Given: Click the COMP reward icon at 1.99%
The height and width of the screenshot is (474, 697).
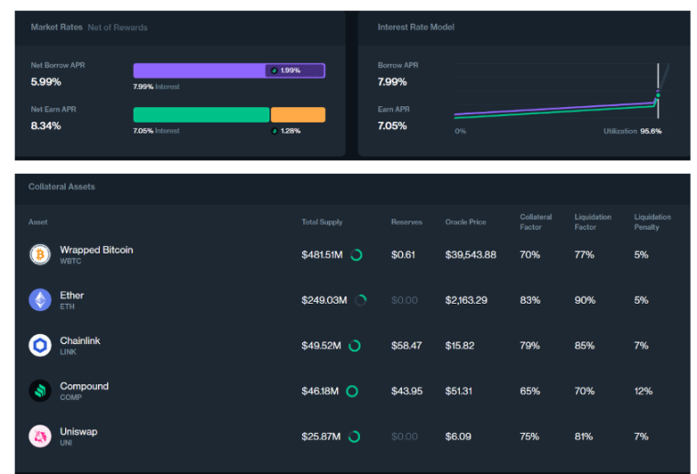Looking at the screenshot, I should pyautogui.click(x=274, y=70).
